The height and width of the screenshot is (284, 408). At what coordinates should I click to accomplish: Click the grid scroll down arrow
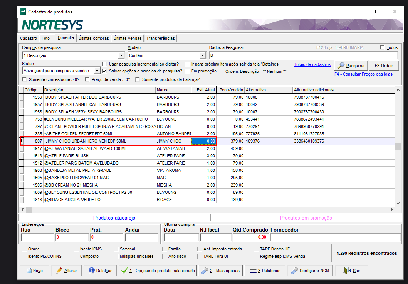coord(398,203)
